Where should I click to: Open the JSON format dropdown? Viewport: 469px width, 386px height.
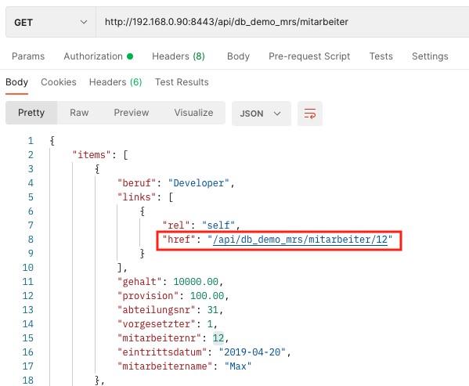(261, 114)
